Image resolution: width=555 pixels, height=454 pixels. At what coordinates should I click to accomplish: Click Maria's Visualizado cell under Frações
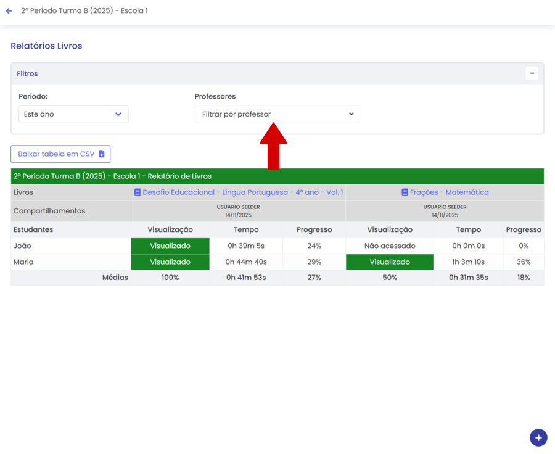(x=389, y=262)
